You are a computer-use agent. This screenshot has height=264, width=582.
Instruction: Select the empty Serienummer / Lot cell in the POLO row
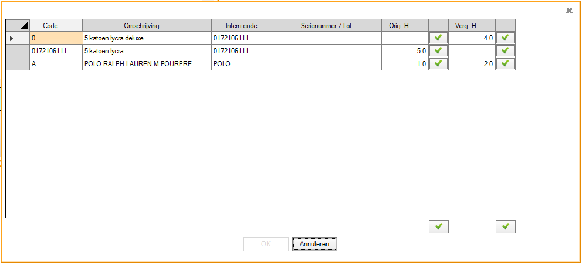point(331,64)
